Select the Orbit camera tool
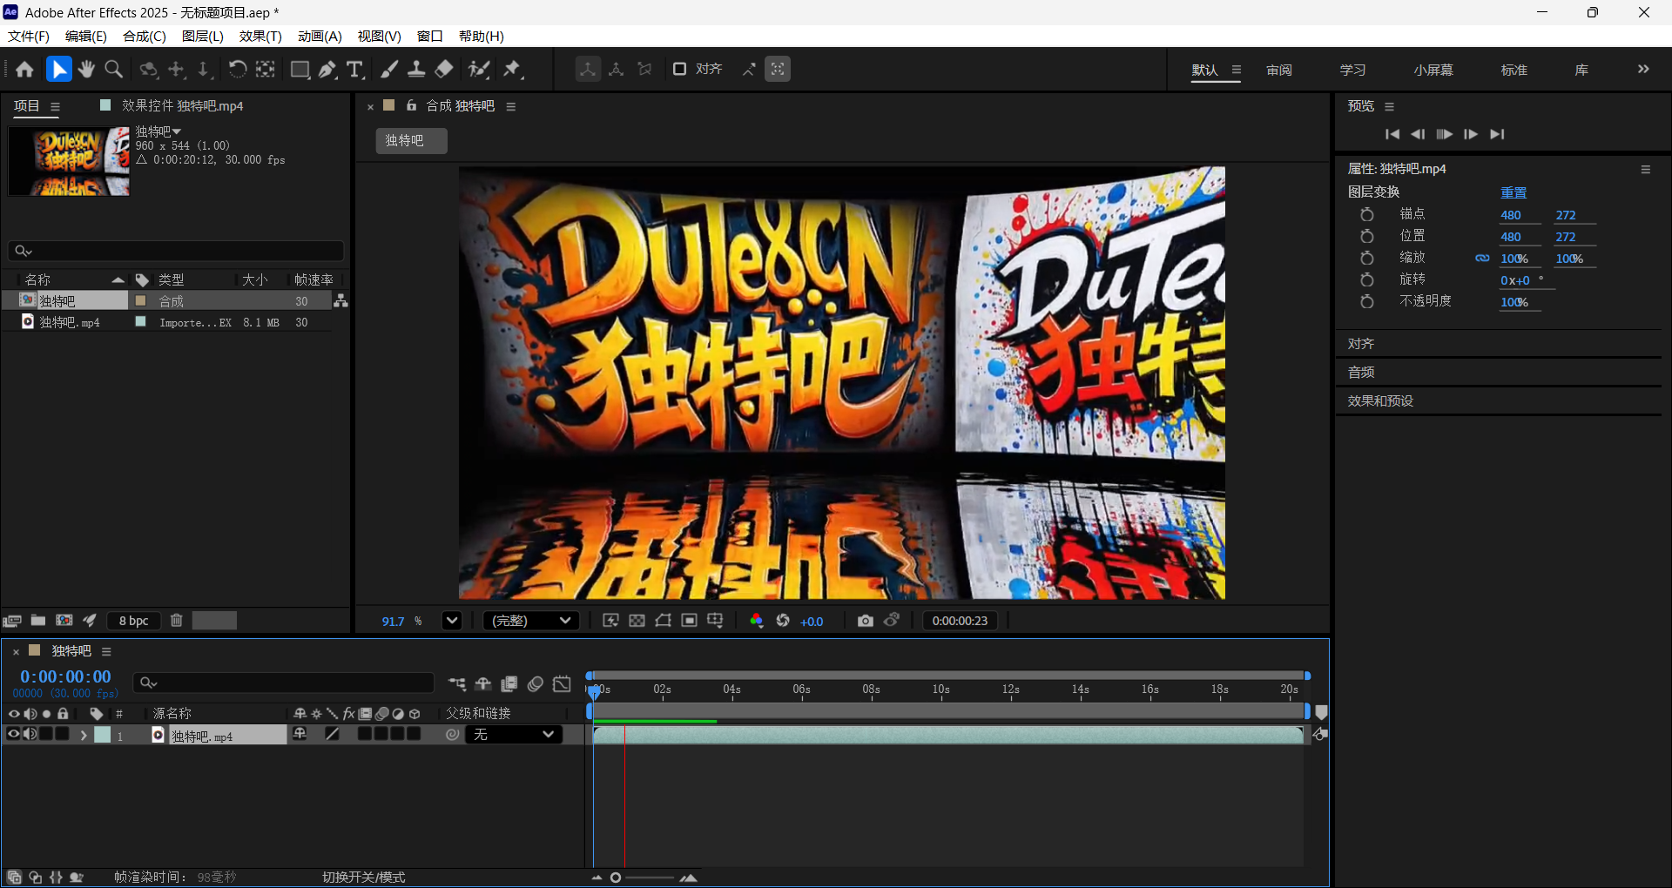 point(149,70)
